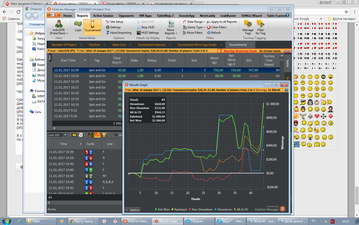
Task: Click the hands list horizontal scrollbar left arrow
Action: click(49, 203)
